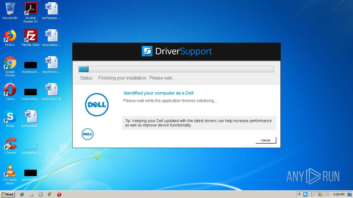Click the 'Identified your computer as a Dell' heading
Screen dimensions: 353x198
click(159, 93)
